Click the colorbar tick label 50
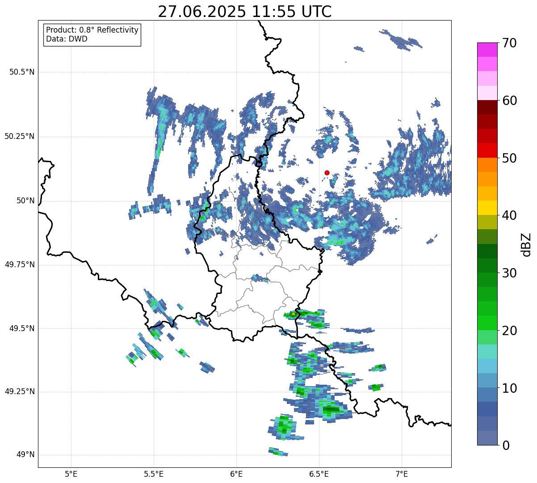Viewport: 537px width, 483px height. click(509, 158)
